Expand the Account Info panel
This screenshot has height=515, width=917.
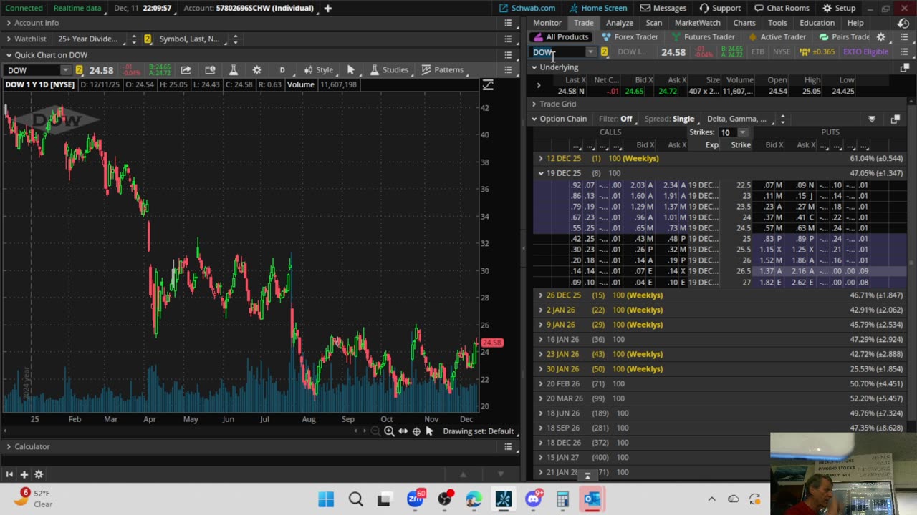click(x=9, y=23)
